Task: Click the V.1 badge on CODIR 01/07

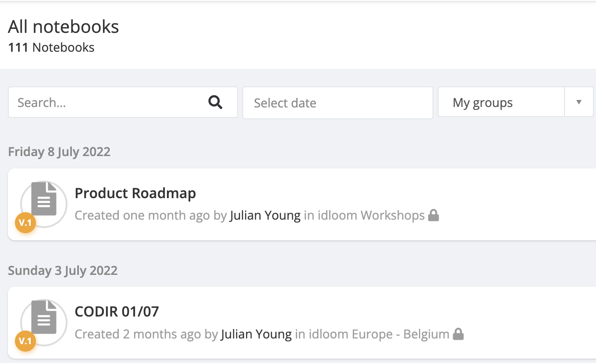Action: point(25,341)
